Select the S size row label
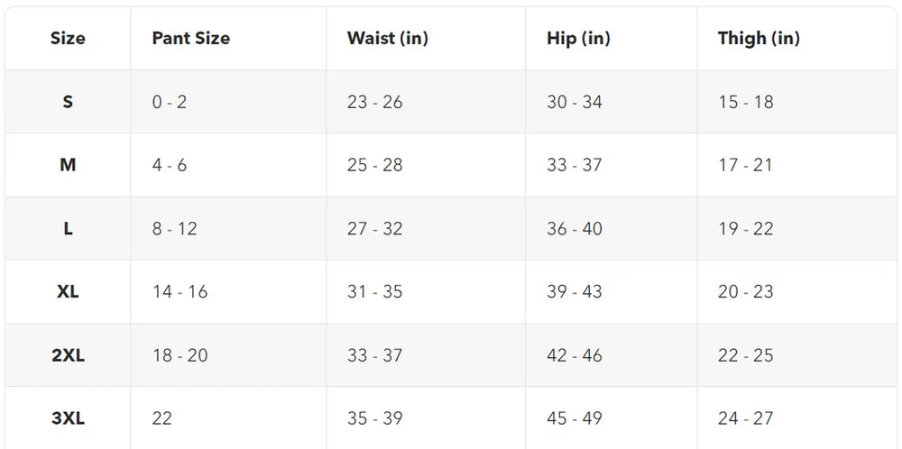Screen dimensions: 902x449 click(68, 102)
